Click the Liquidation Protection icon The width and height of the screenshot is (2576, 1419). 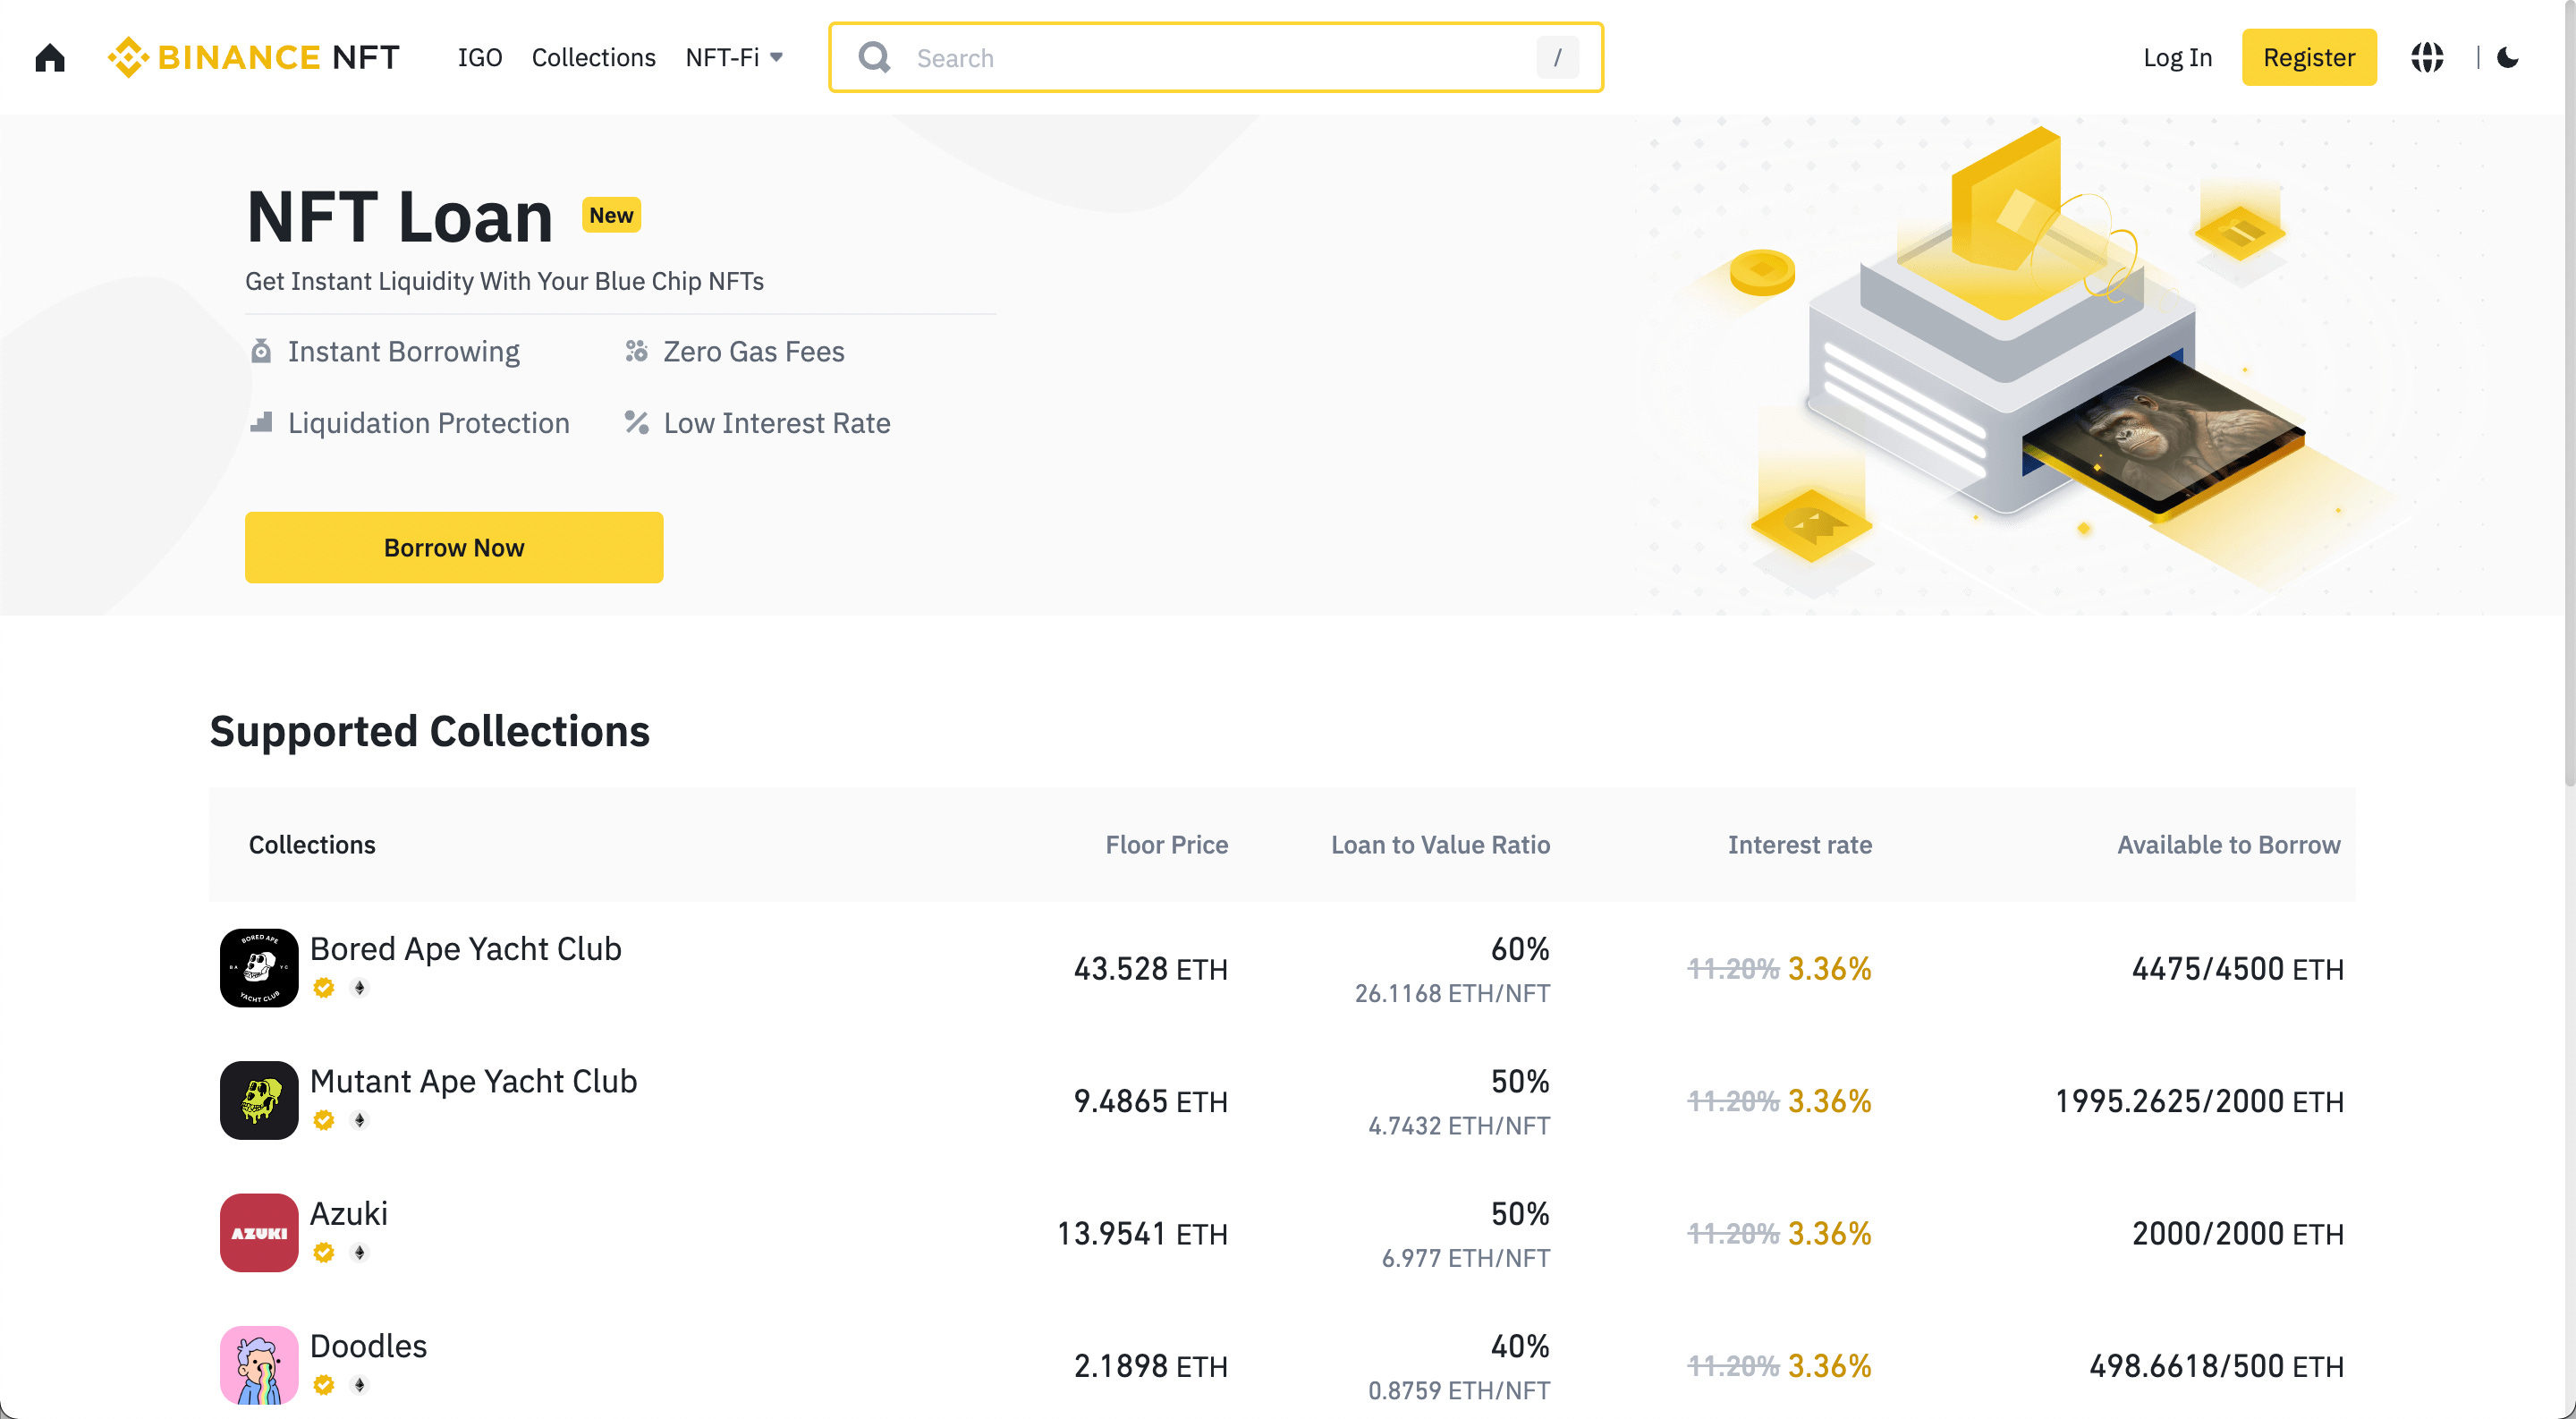coord(261,422)
